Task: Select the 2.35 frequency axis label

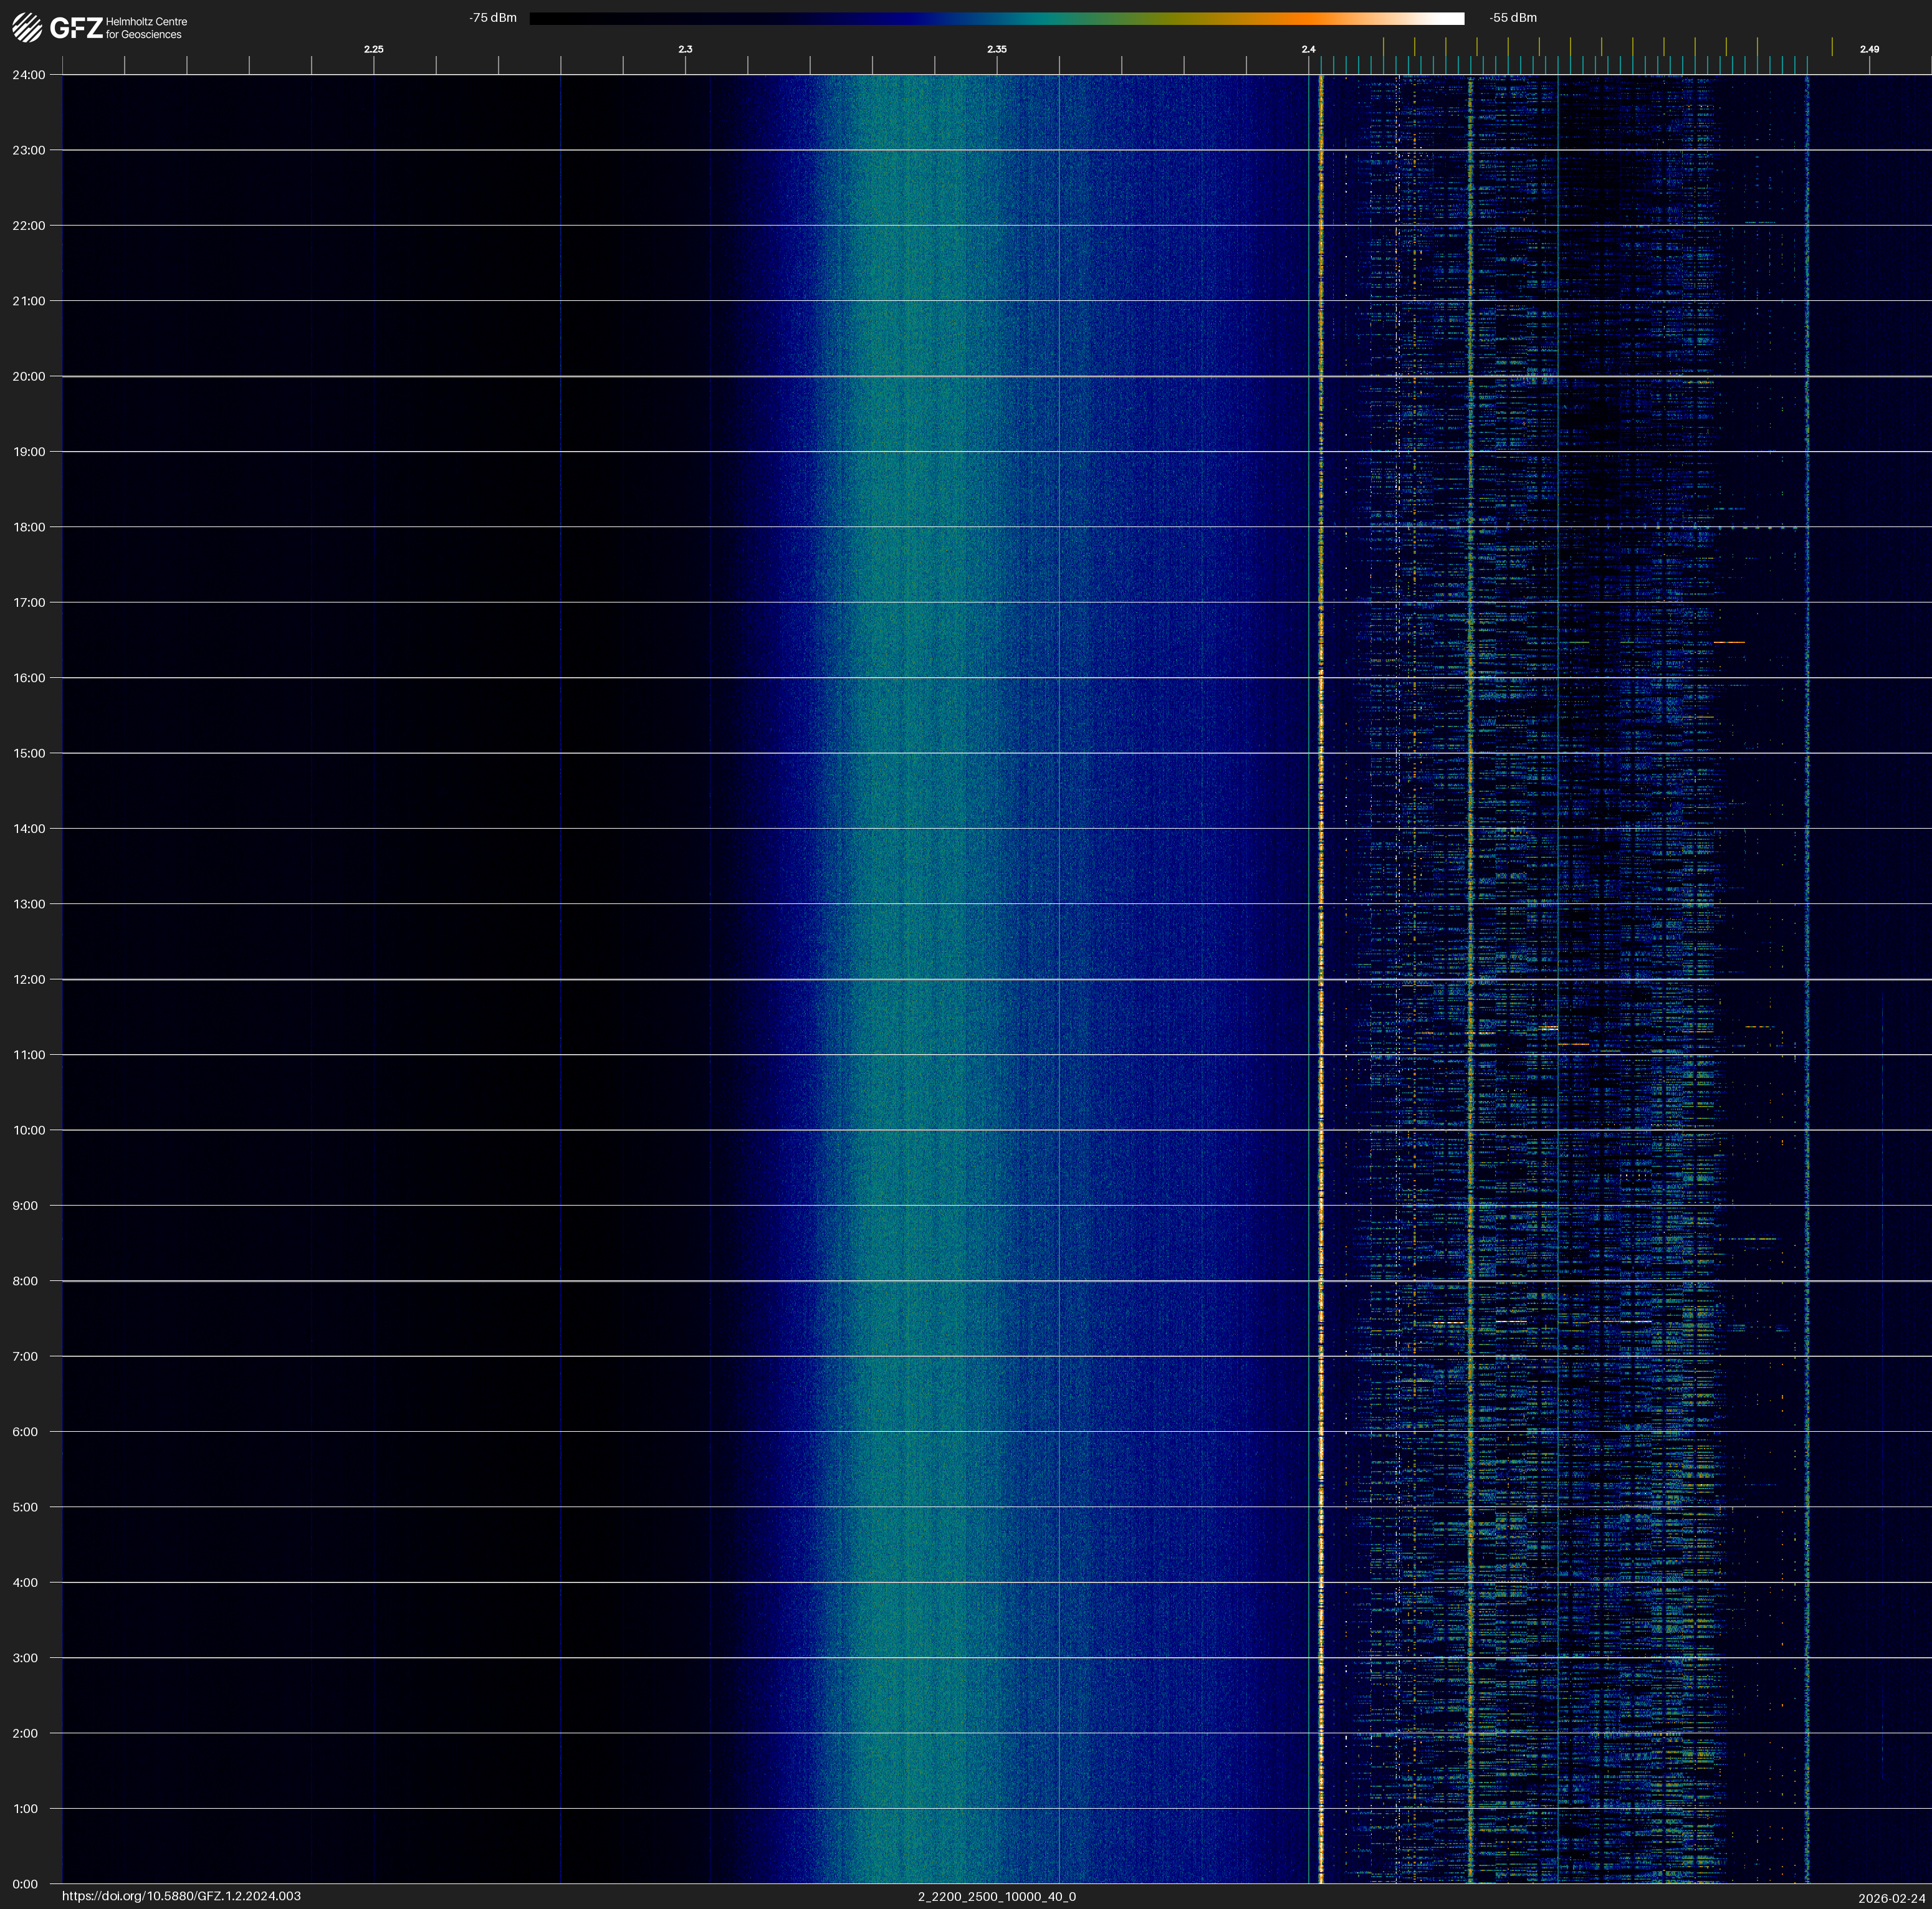Action: click(996, 49)
